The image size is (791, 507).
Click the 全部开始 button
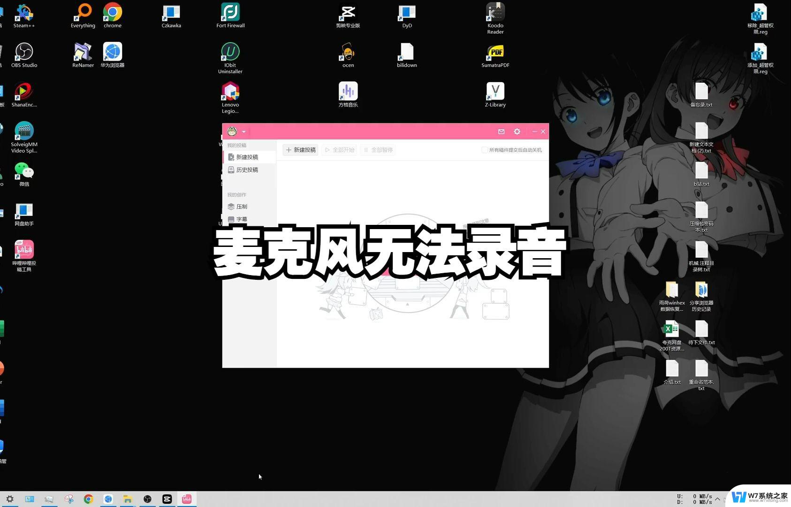point(340,150)
